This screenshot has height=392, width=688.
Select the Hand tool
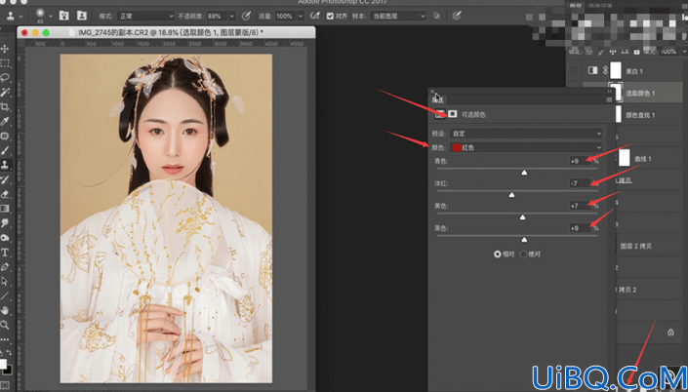pos(5,310)
